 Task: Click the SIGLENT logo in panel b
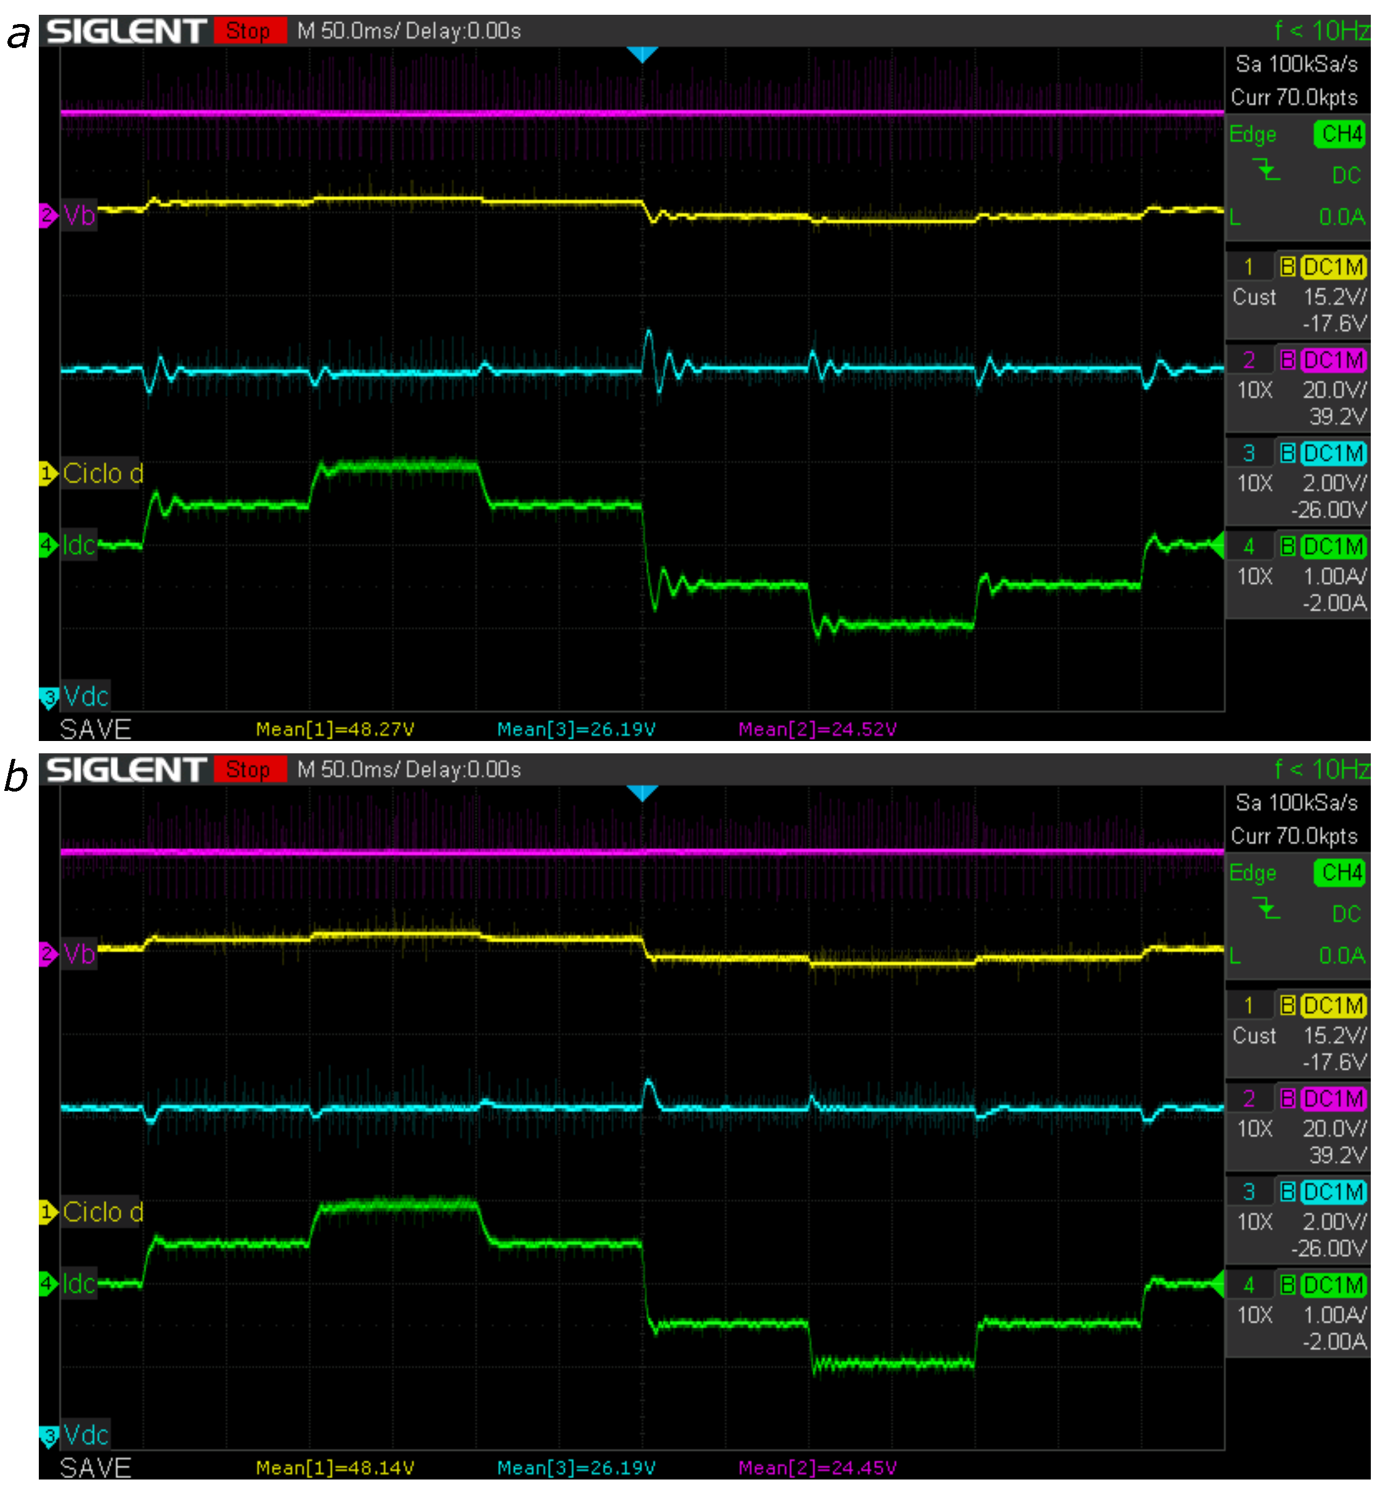coord(126,769)
